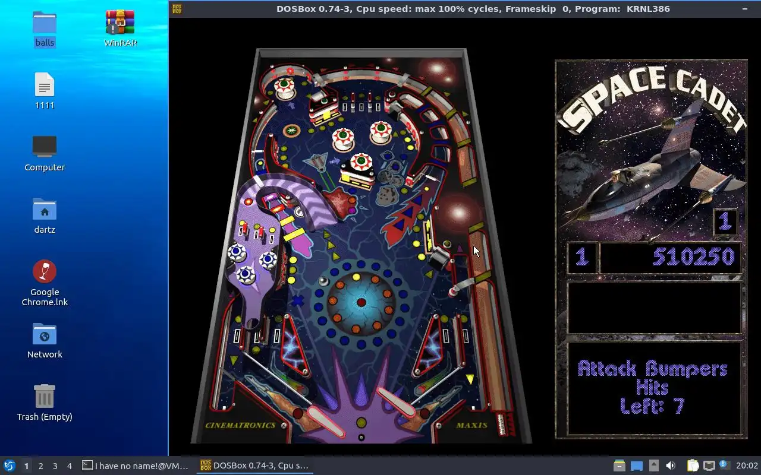The height and width of the screenshot is (475, 761).
Task: Switch to workspace 1 in pager
Action: coord(26,466)
